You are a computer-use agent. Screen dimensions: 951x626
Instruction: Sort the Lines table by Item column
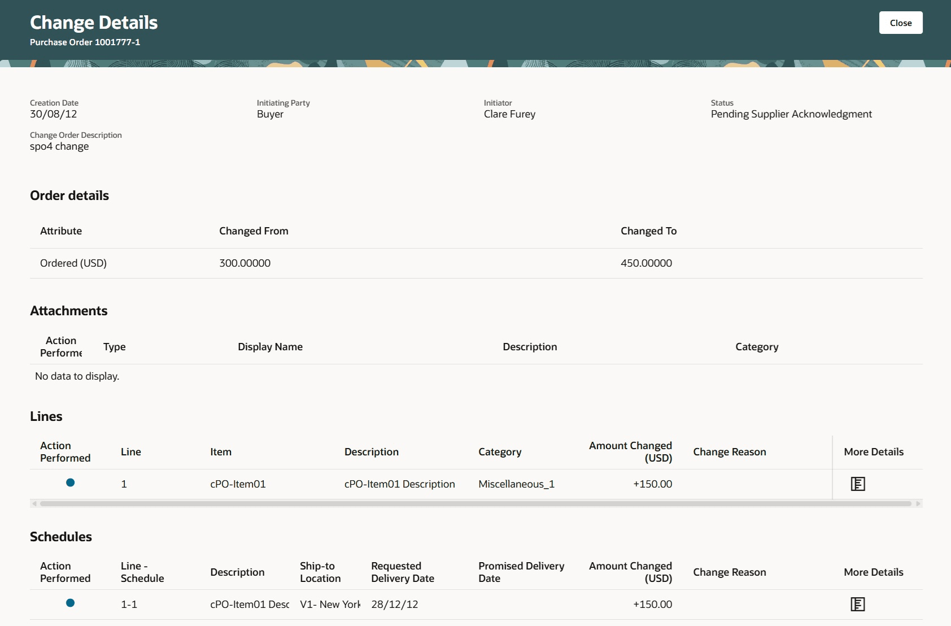click(220, 451)
